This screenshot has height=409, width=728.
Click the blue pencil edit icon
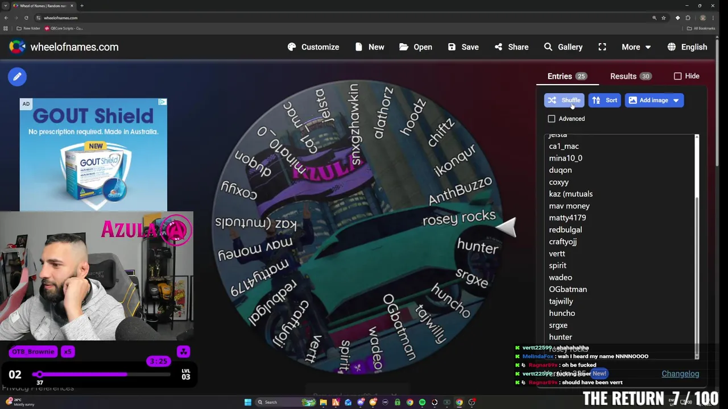pyautogui.click(x=17, y=77)
